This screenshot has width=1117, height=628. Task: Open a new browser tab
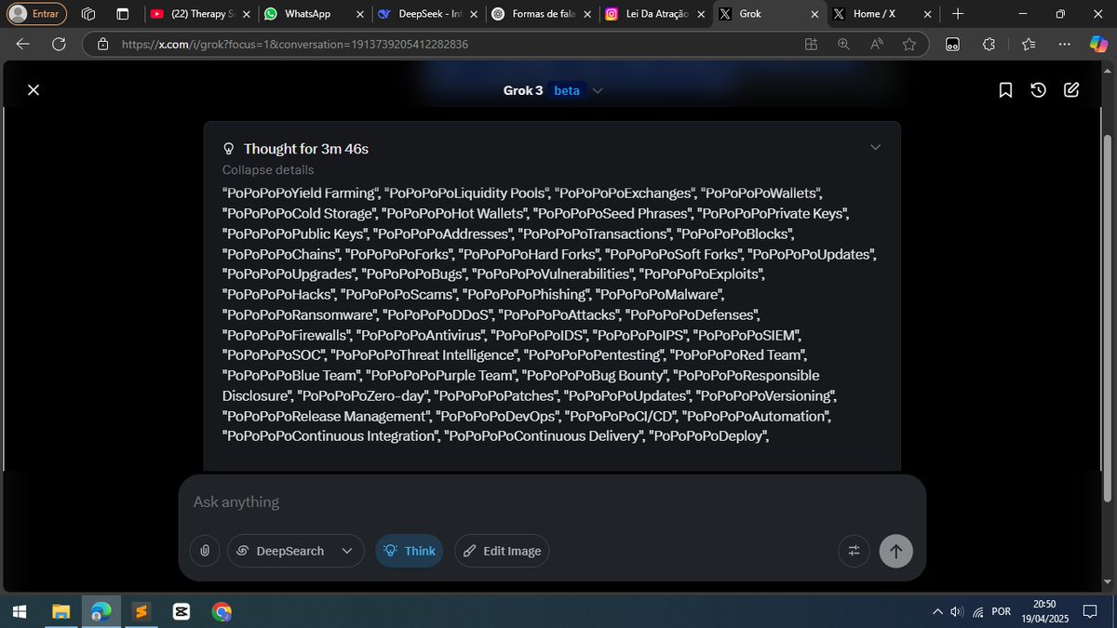point(958,14)
